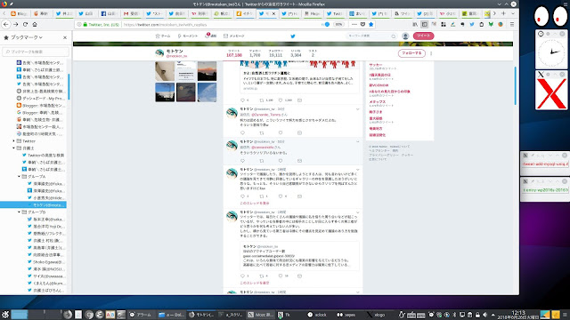Open the moon photo thumbnail in the media grid
The width and height of the screenshot is (570, 320).
coord(186,92)
